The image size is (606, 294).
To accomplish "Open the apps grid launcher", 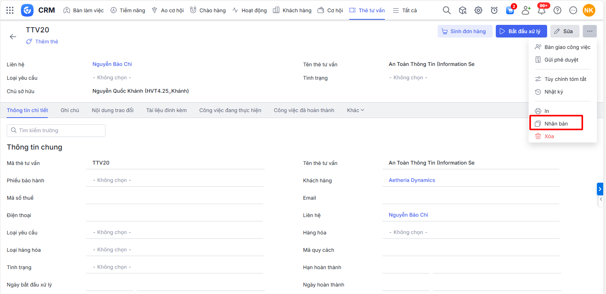I will 10,10.
